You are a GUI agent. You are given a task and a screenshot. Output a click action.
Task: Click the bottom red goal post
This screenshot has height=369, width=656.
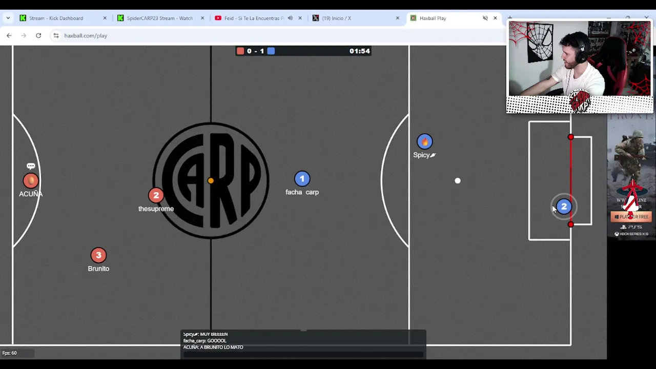click(x=571, y=224)
